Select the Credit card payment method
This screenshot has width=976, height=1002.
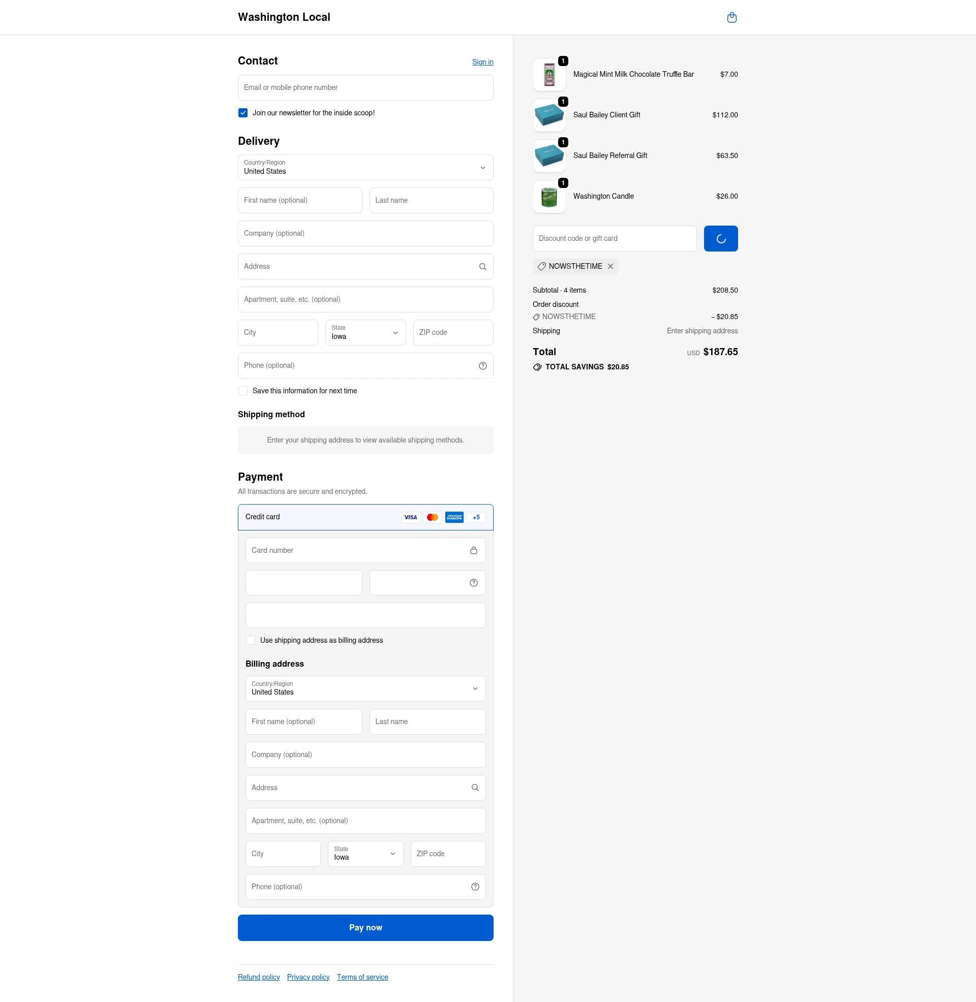click(365, 517)
